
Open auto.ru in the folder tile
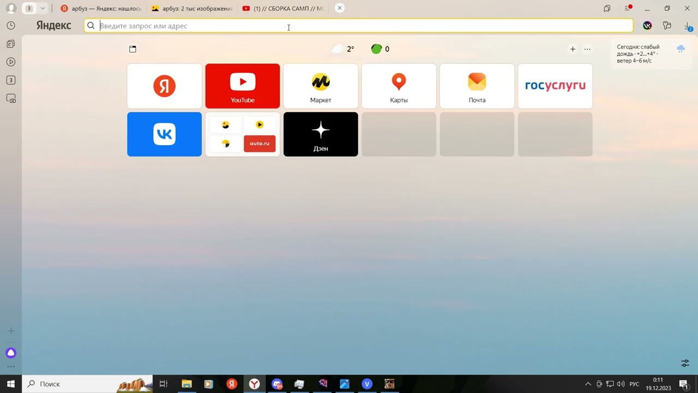(x=260, y=143)
